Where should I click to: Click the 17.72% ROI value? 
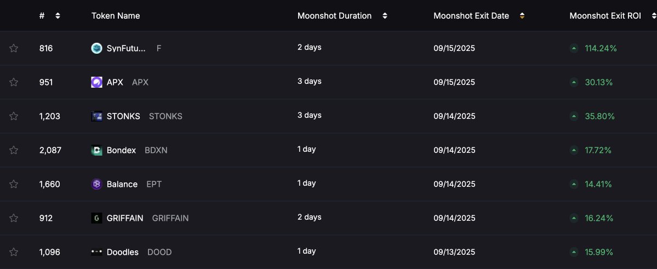(598, 150)
